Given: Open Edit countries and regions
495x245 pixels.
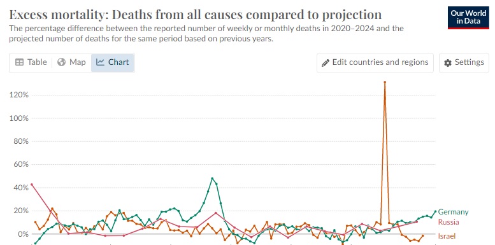Looking at the screenshot, I should click(375, 63).
